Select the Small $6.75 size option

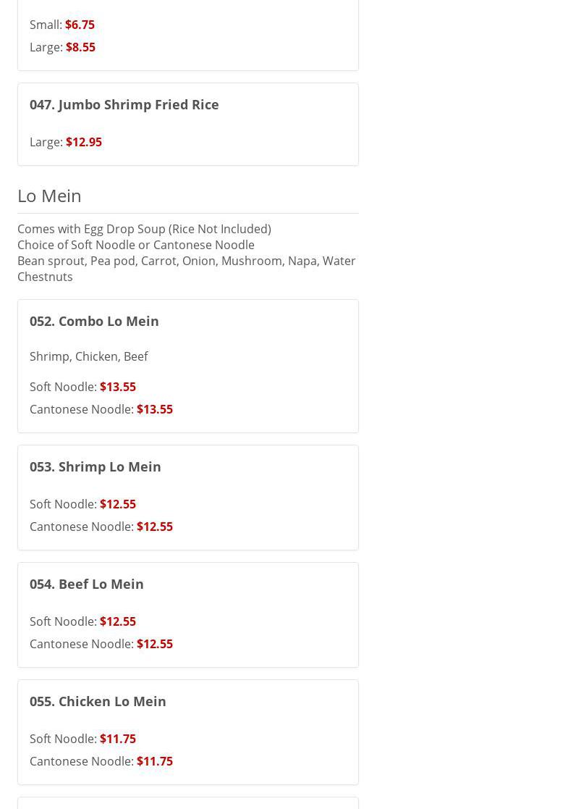(x=62, y=25)
